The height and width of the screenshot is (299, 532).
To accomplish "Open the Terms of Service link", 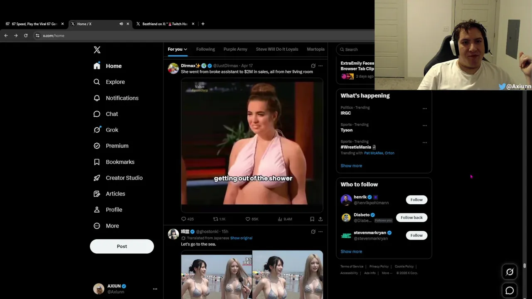I will [352, 267].
